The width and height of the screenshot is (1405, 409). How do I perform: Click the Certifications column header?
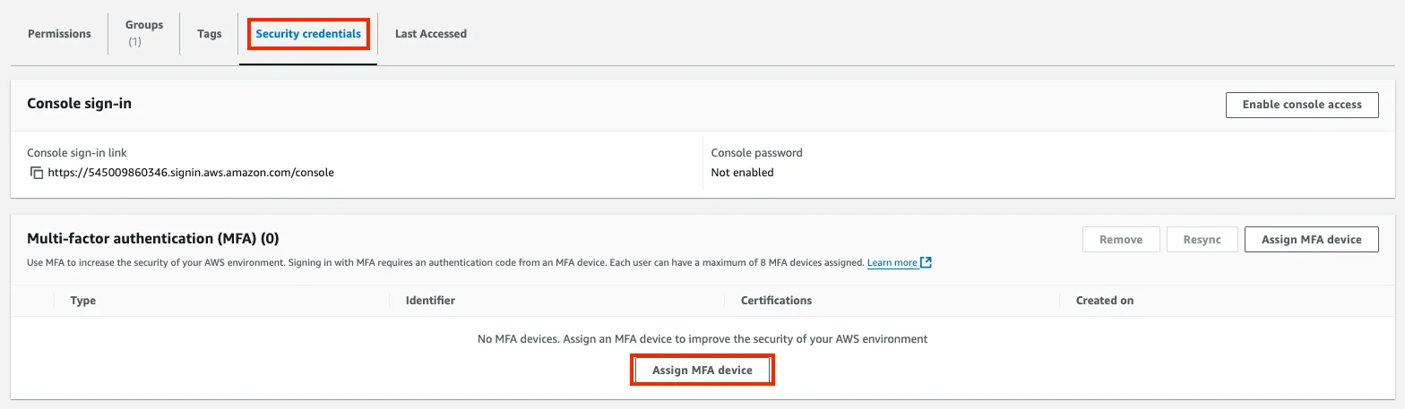[776, 301]
